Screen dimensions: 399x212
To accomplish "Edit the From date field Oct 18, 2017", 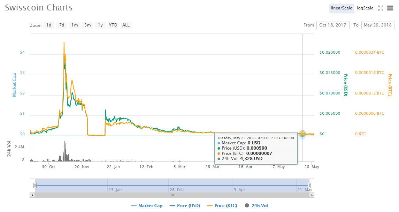I will click(x=332, y=25).
